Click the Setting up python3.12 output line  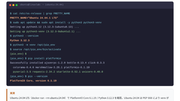click(x=44, y=27)
